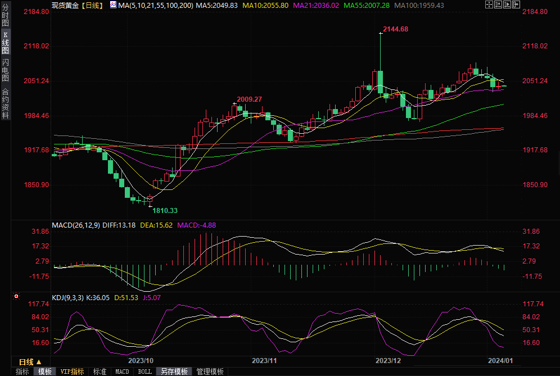Click the MA indicator chart icon

(x=113, y=5)
